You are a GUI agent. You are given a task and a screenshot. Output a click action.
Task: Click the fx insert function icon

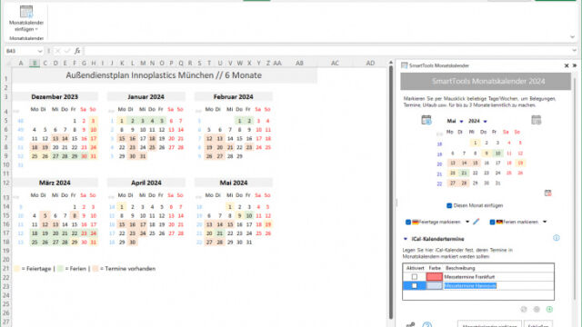point(77,51)
